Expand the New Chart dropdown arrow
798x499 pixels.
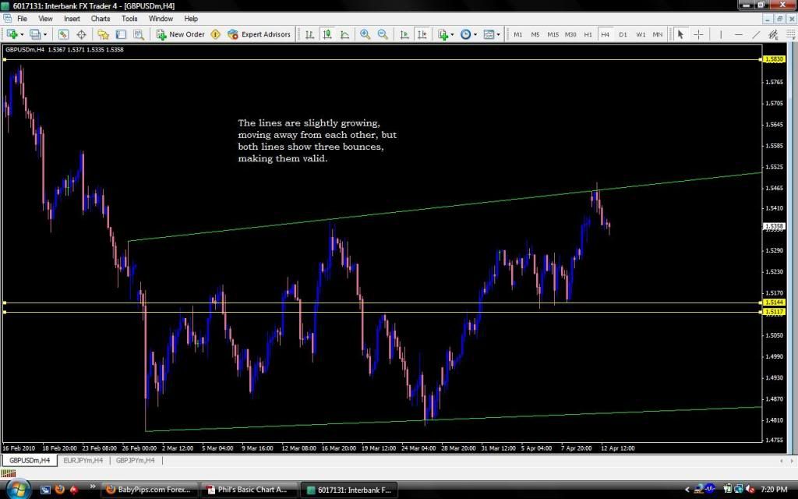click(22, 34)
